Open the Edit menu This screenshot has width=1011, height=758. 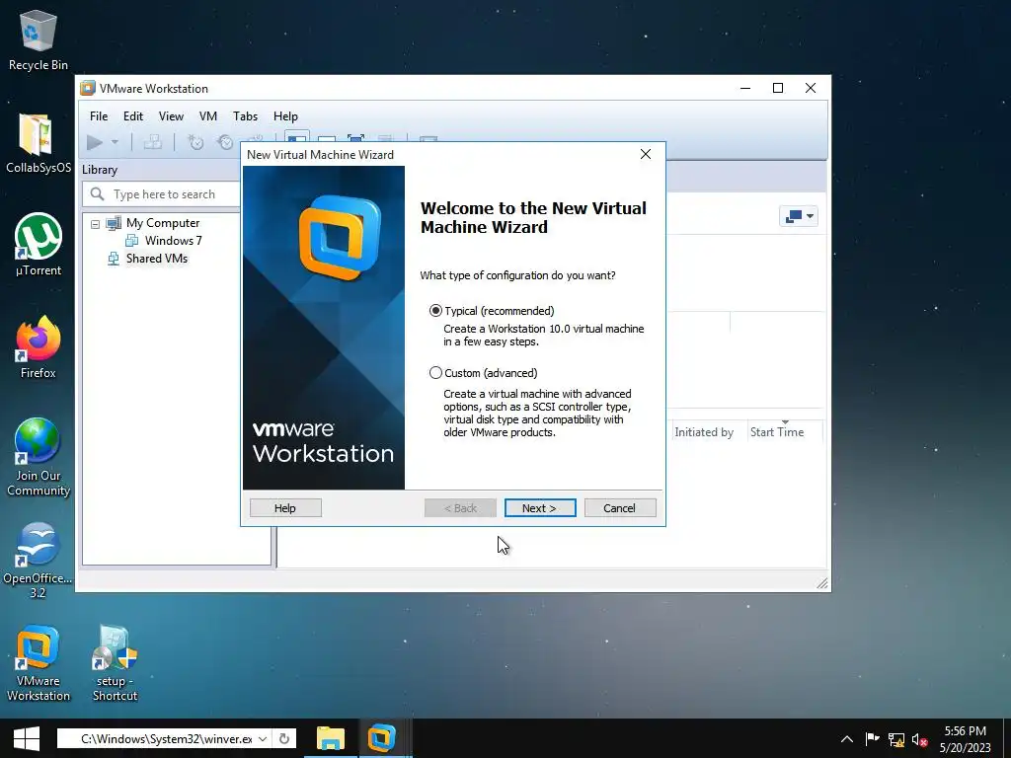coord(133,116)
